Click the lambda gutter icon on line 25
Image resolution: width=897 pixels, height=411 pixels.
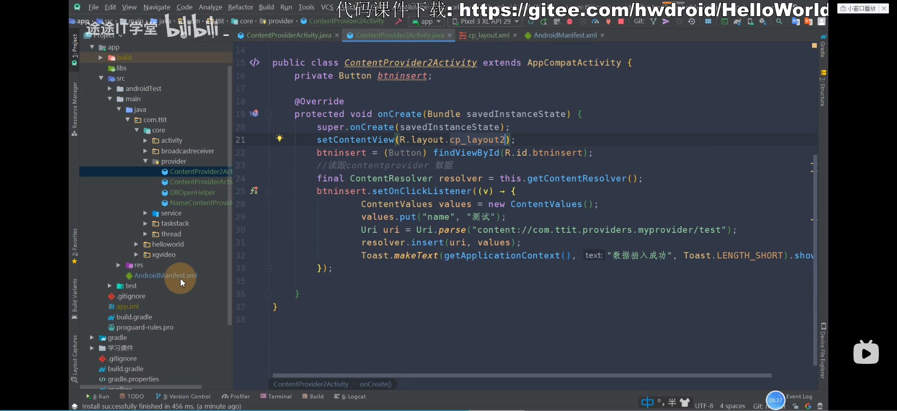(x=254, y=191)
